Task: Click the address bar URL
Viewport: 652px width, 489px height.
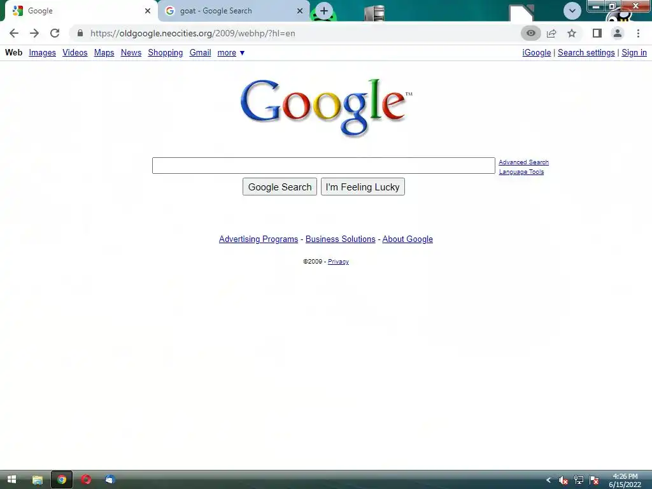Action: coord(192,33)
